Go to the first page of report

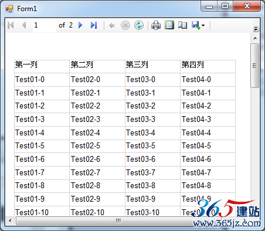click(11, 25)
